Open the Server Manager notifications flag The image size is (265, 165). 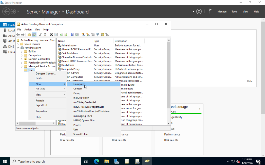click(x=210, y=11)
